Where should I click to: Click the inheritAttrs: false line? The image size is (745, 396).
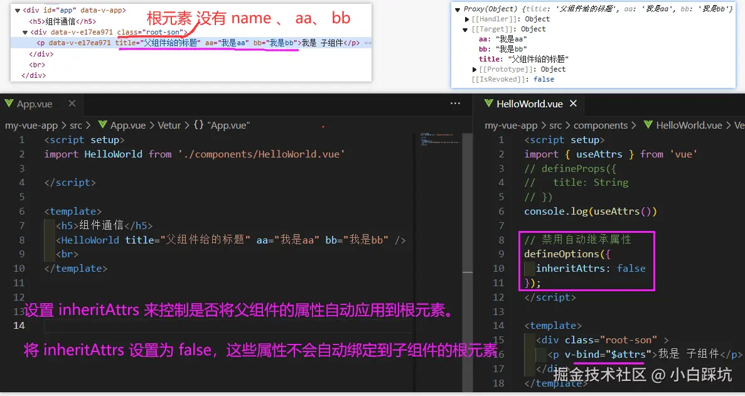pyautogui.click(x=591, y=268)
